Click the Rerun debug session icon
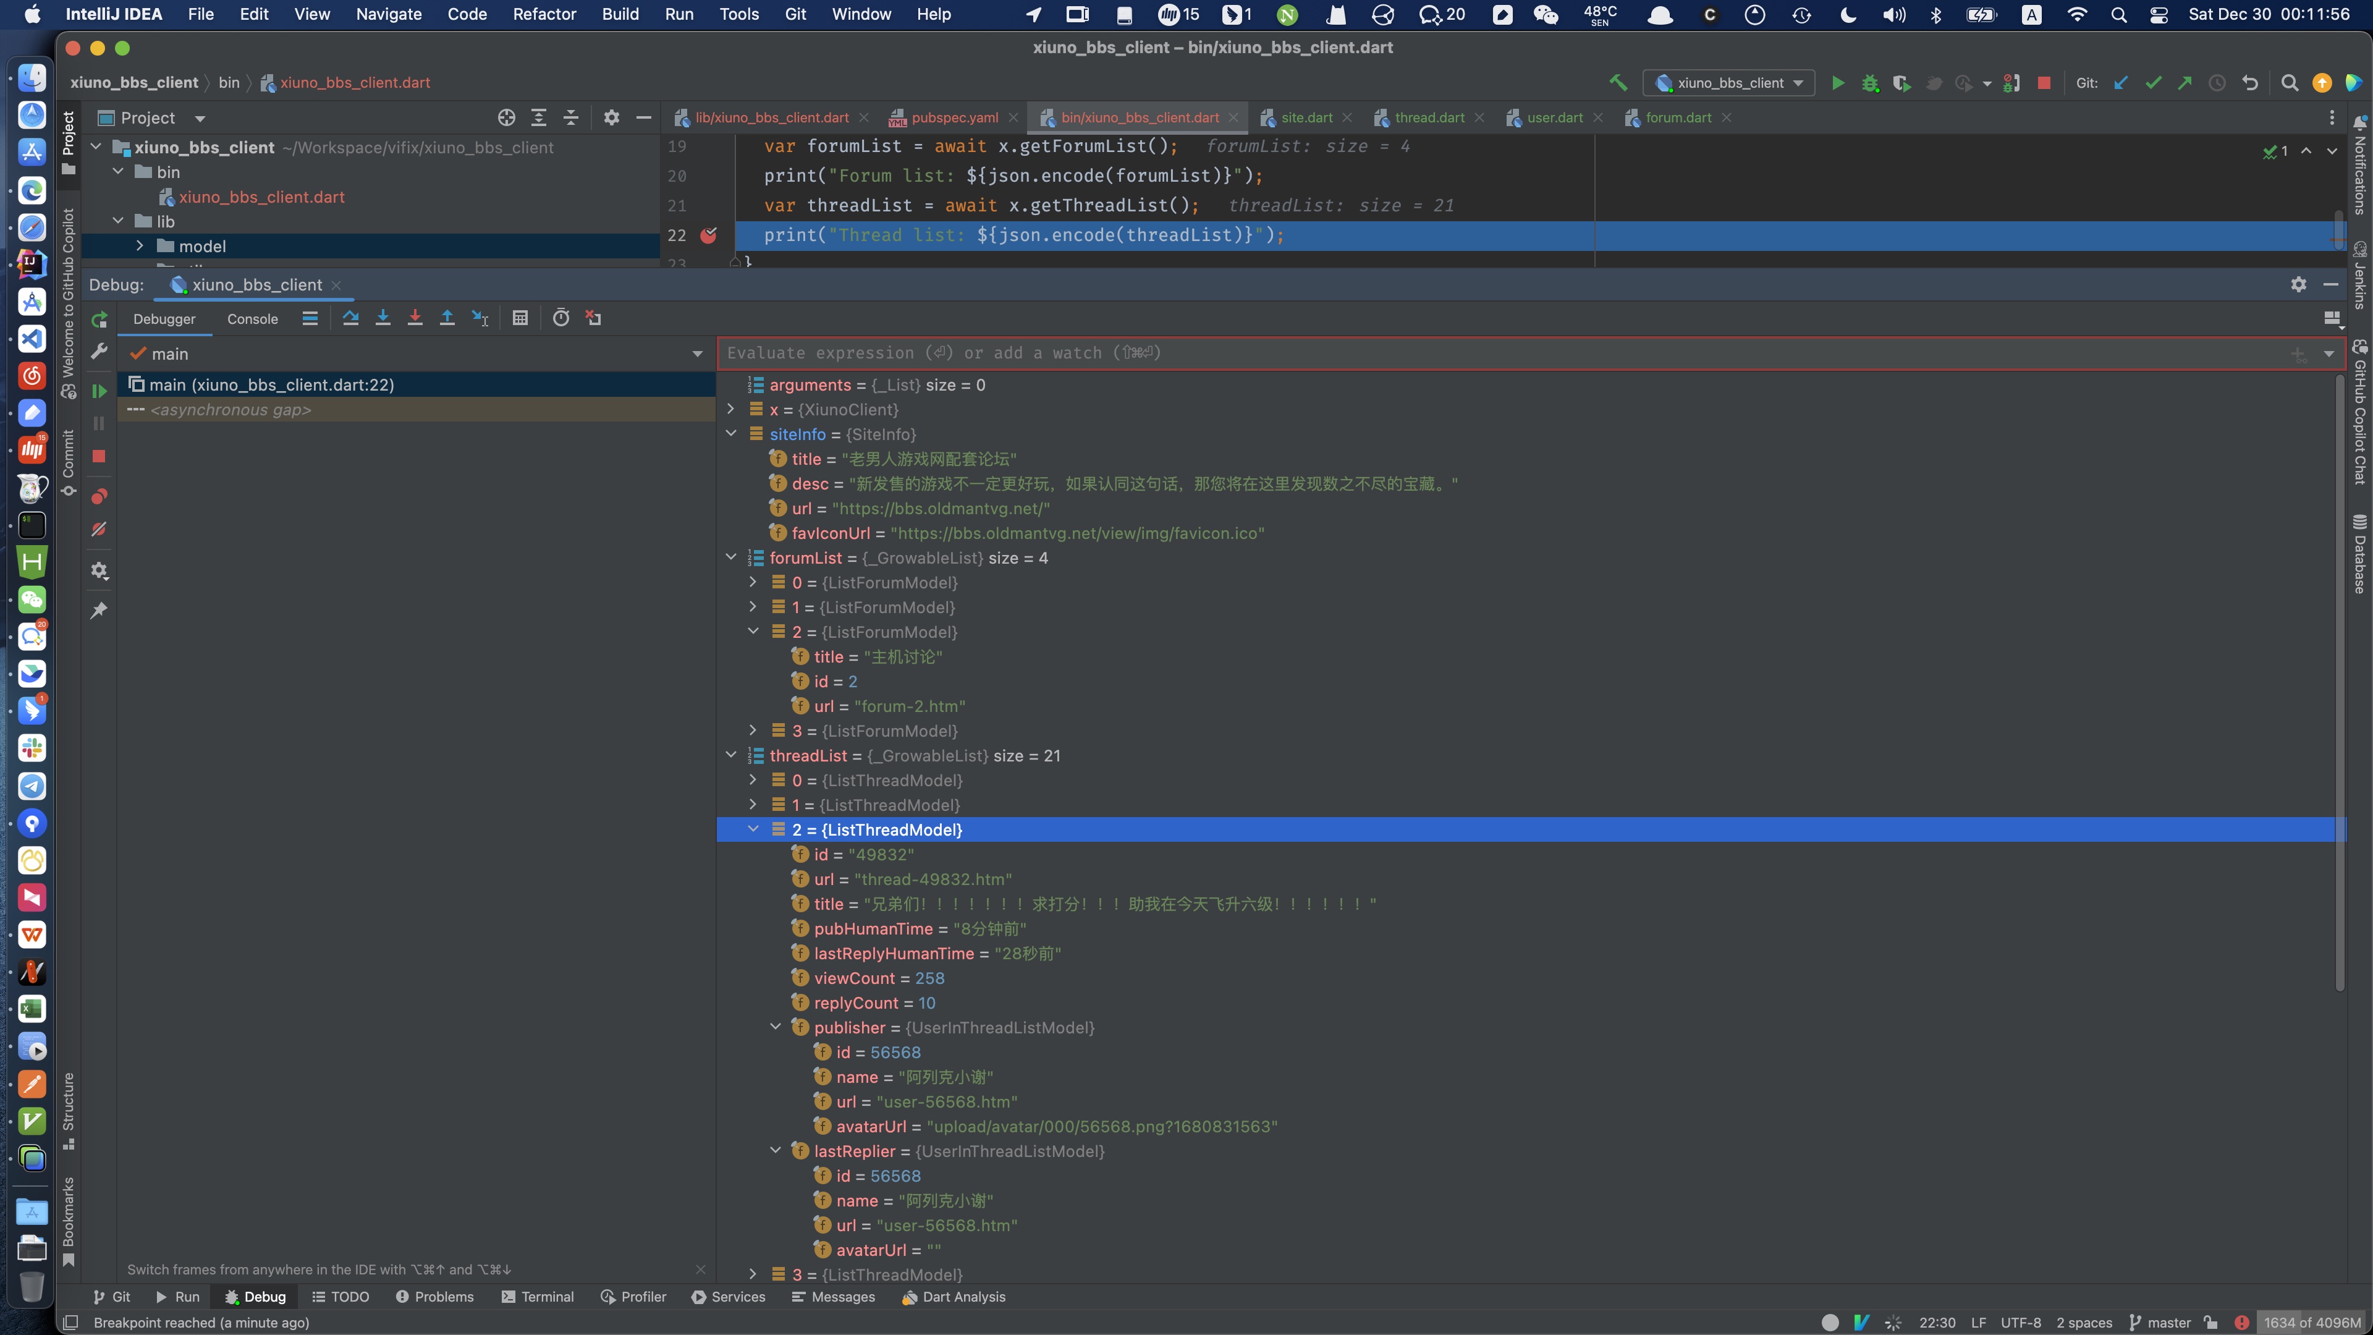This screenshot has height=1335, width=2373. tap(99, 320)
